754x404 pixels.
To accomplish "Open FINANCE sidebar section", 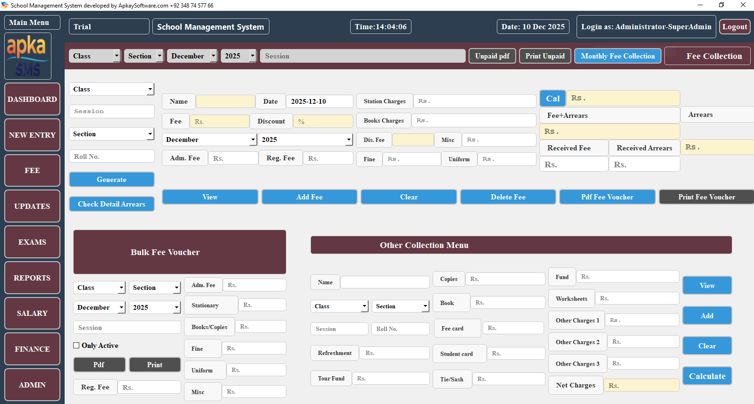I will click(x=32, y=349).
